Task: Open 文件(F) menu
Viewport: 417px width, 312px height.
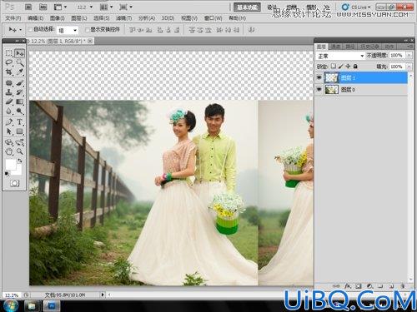Action: coord(13,18)
